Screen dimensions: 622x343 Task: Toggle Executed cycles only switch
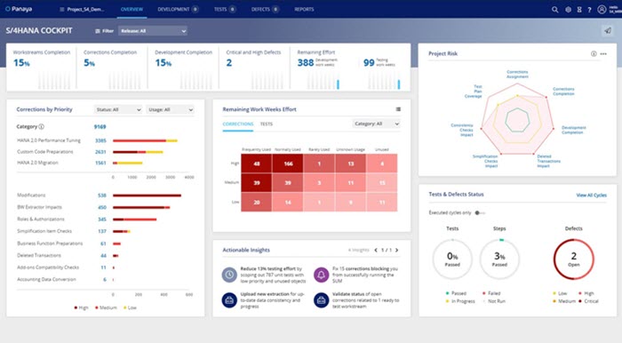479,213
